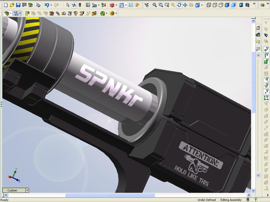Click Zoom In/Out magnifier

point(167,5)
